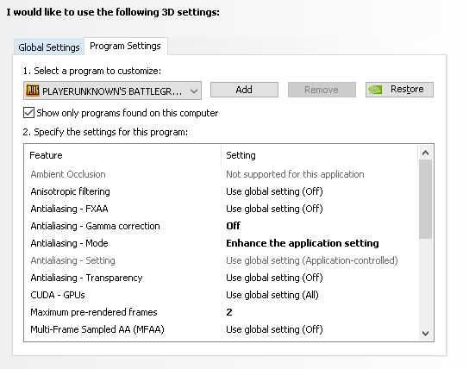Screen dimensions: 469x369
Task: Click the Add button
Action: coord(244,90)
